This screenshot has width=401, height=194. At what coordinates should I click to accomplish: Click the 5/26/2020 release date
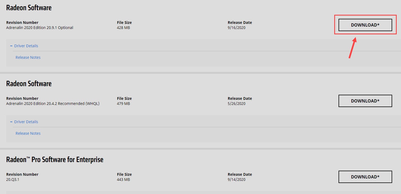[236, 104]
